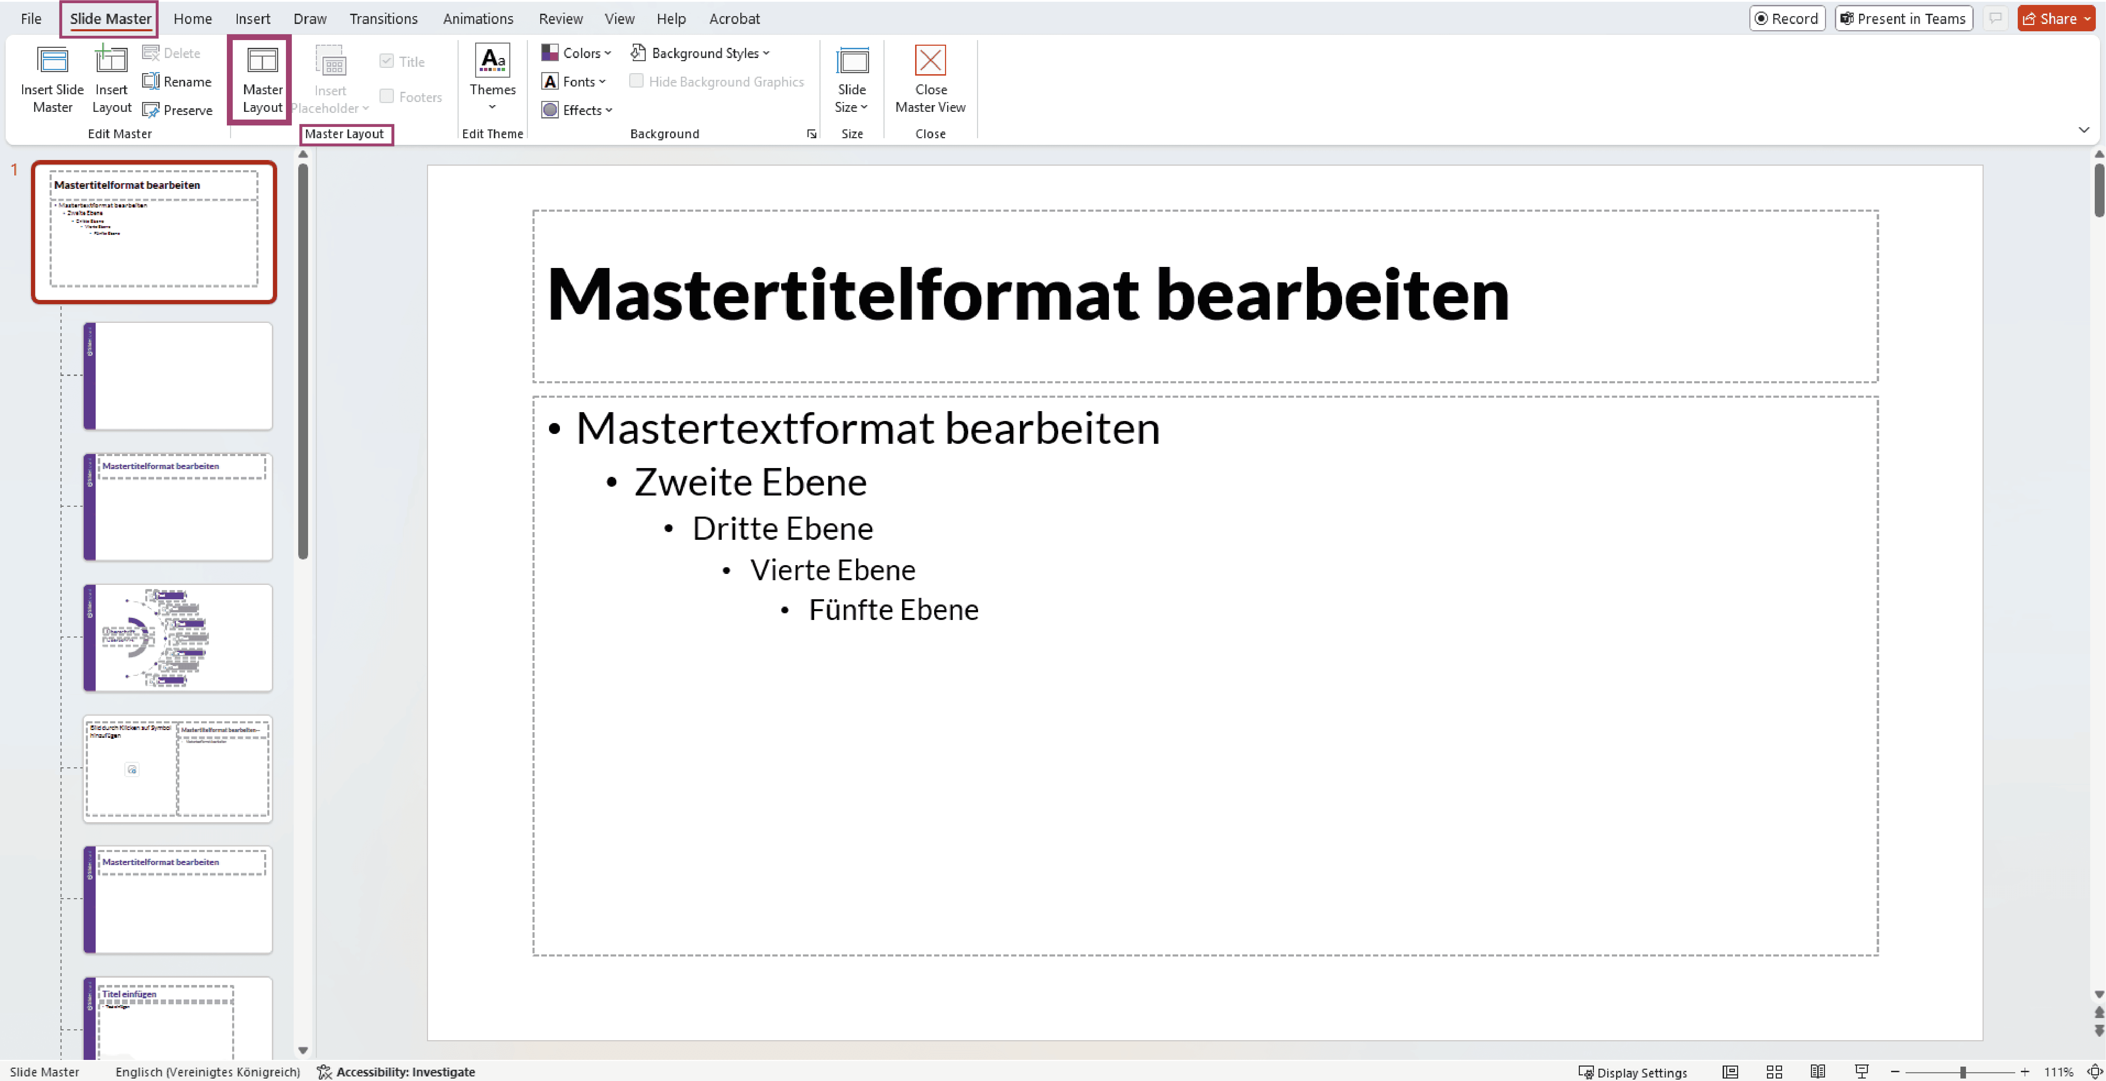This screenshot has width=2106, height=1081.
Task: Click Present in Teams button
Action: [x=1903, y=19]
